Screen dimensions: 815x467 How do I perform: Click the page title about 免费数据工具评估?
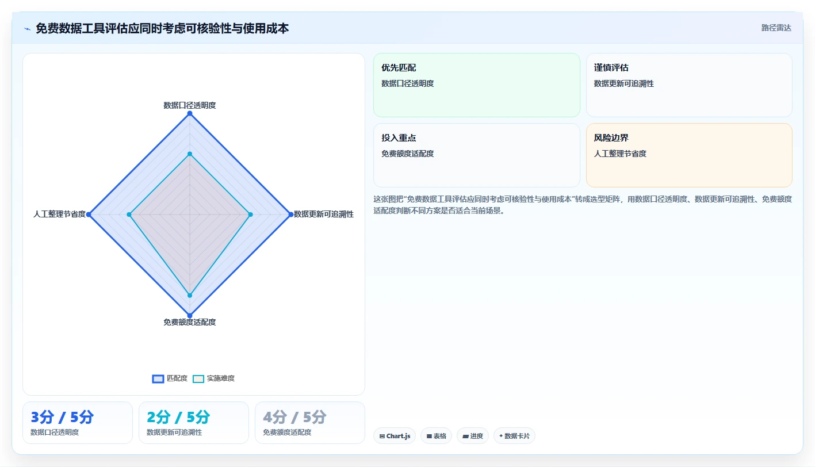pos(162,28)
